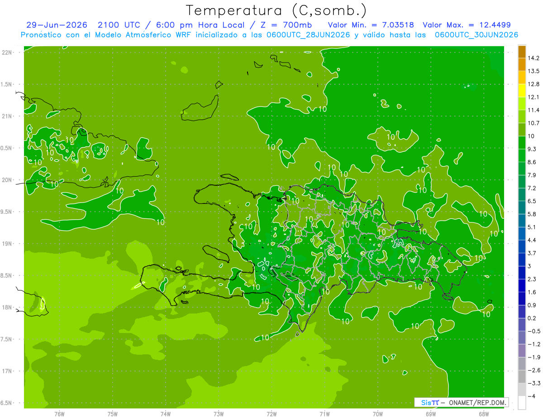The width and height of the screenshot is (543, 420).
Task: Click the "17N" latitude tick label
Action: coord(7,371)
